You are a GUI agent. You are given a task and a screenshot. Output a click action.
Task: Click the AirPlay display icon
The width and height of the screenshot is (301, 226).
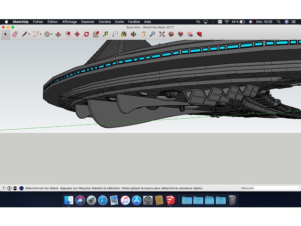(206, 22)
